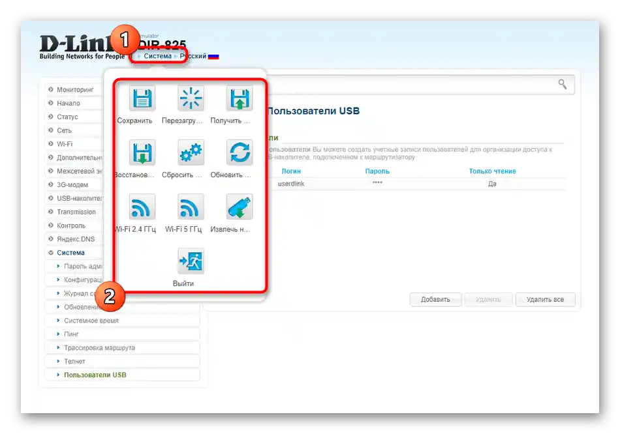
Task: Open the Система top menu
Action: point(157,56)
